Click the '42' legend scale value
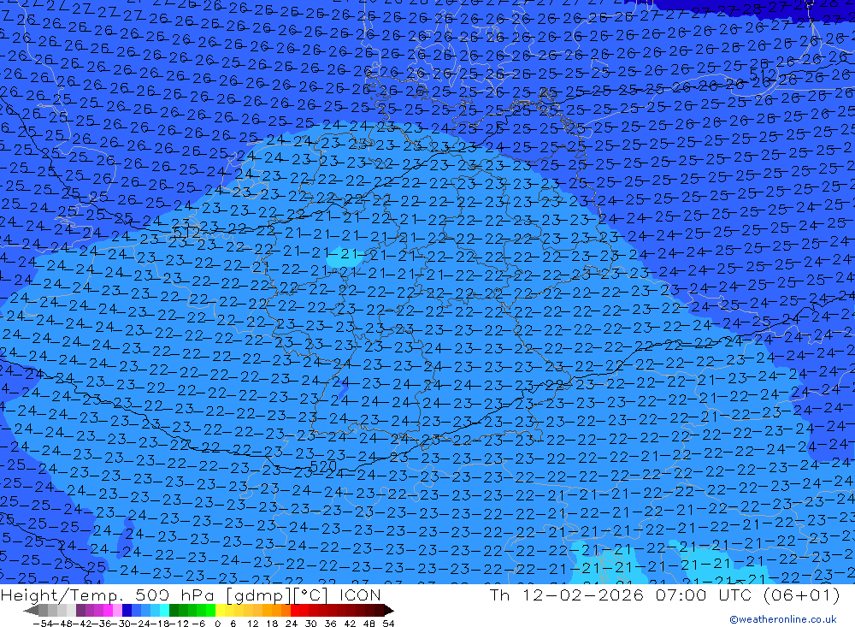The height and width of the screenshot is (627, 855). (x=350, y=624)
